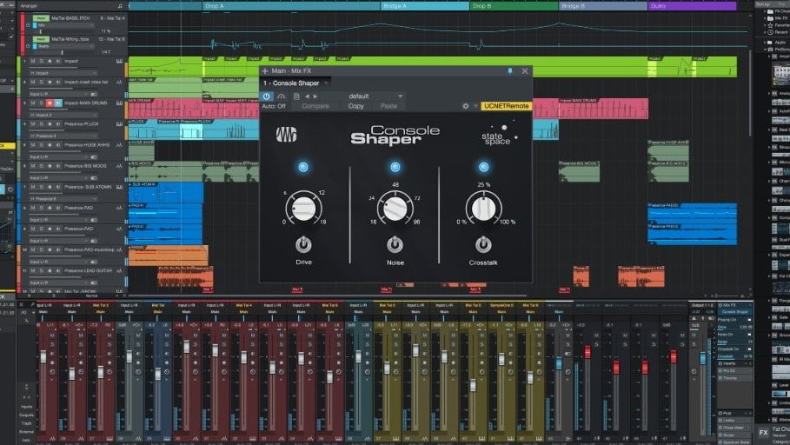Click the plus icon beside Main - Mix FX

264,71
